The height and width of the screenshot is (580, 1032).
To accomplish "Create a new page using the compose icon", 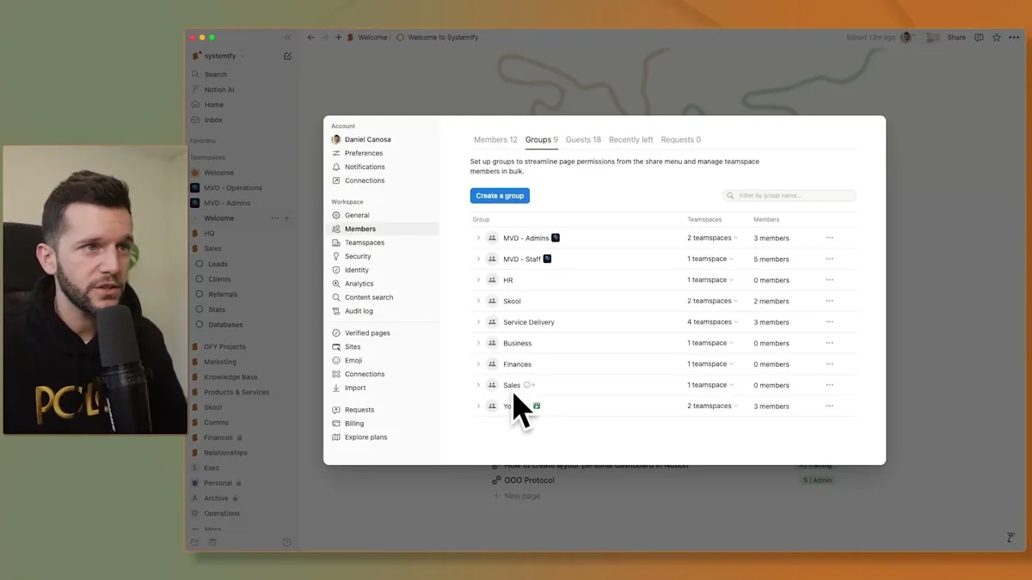I will pos(287,55).
